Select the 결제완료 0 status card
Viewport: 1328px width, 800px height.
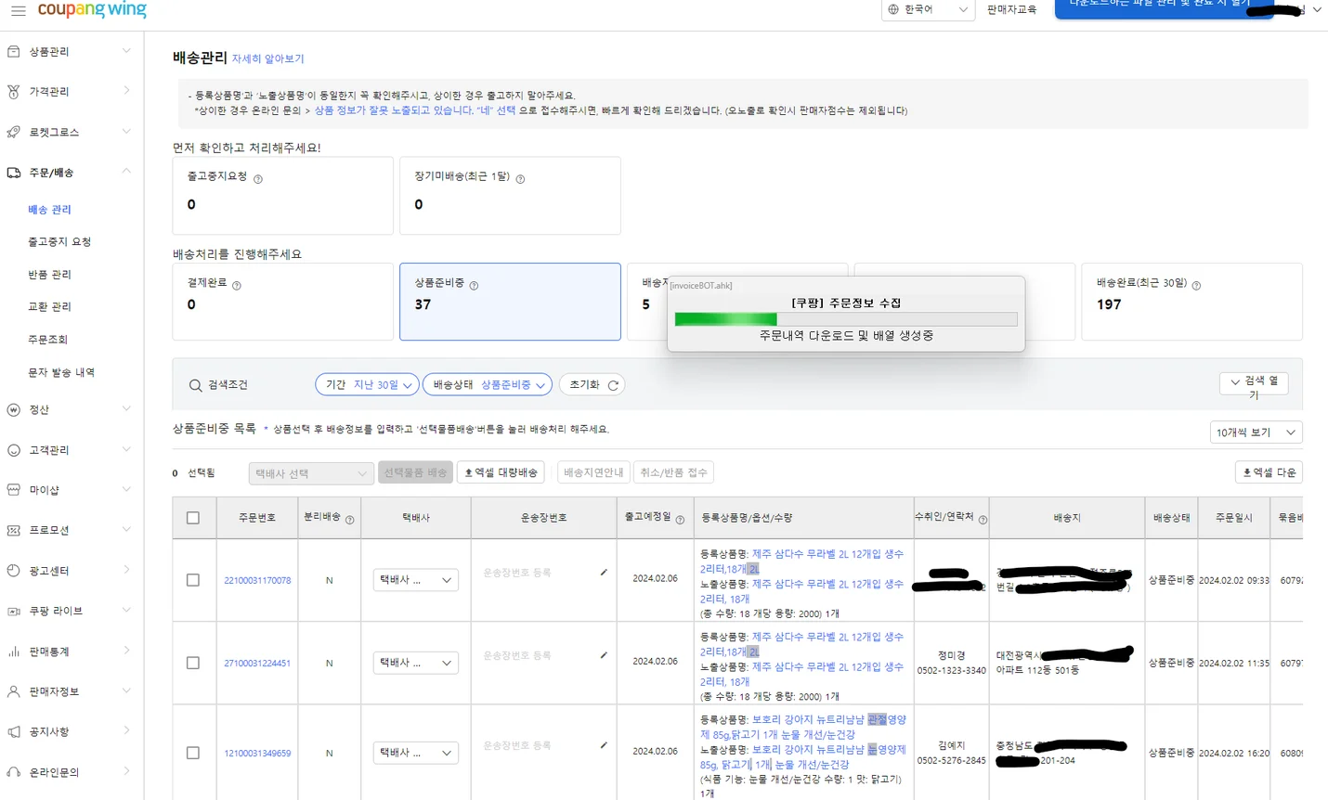tap(283, 302)
